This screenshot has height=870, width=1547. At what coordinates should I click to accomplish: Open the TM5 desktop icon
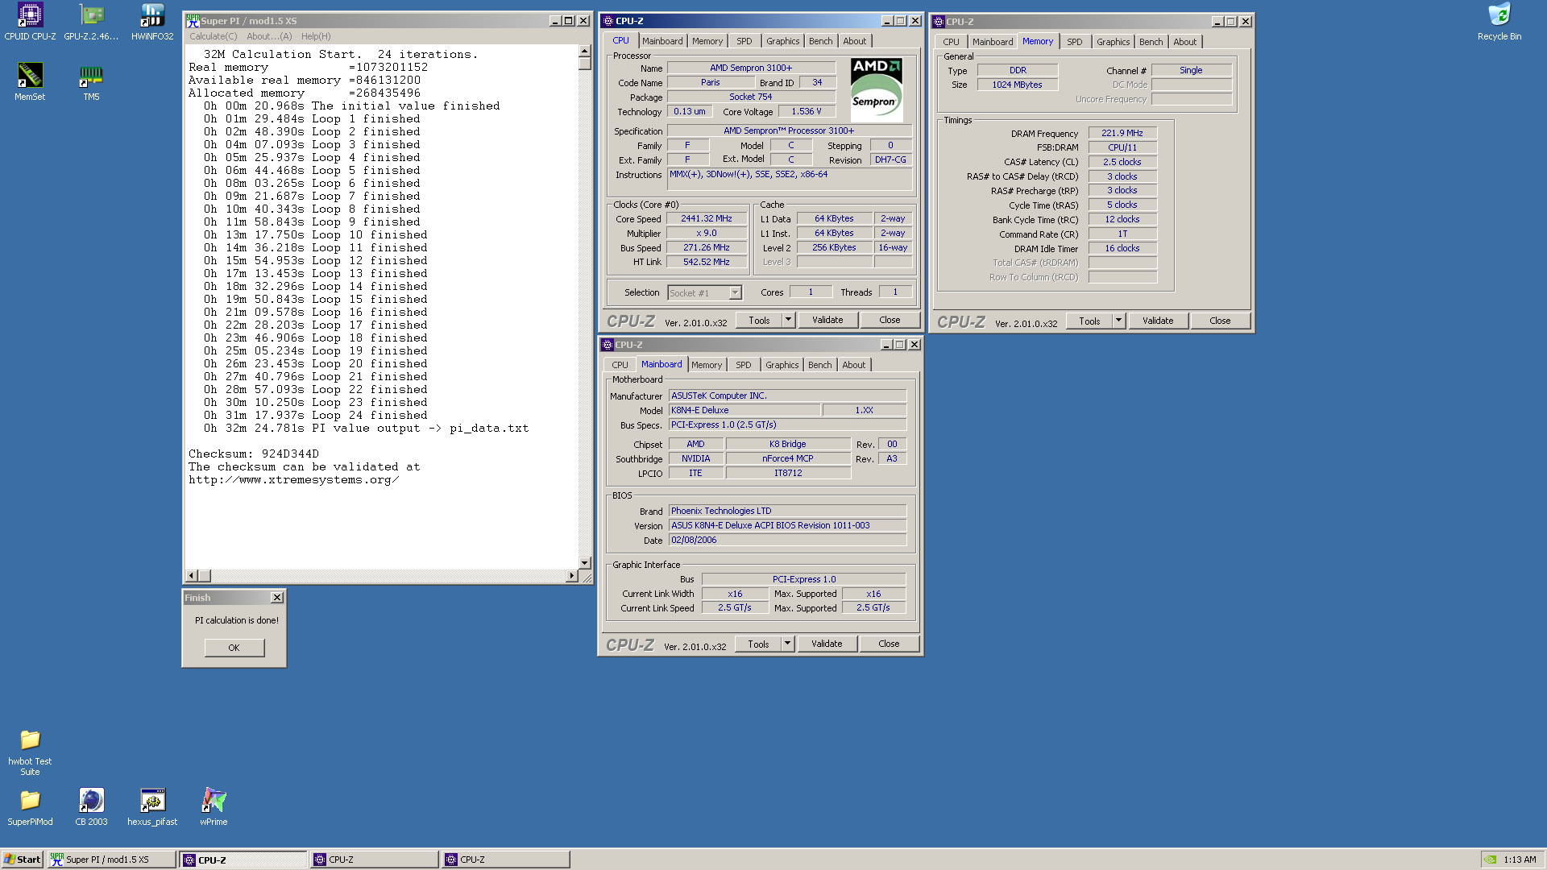[91, 82]
